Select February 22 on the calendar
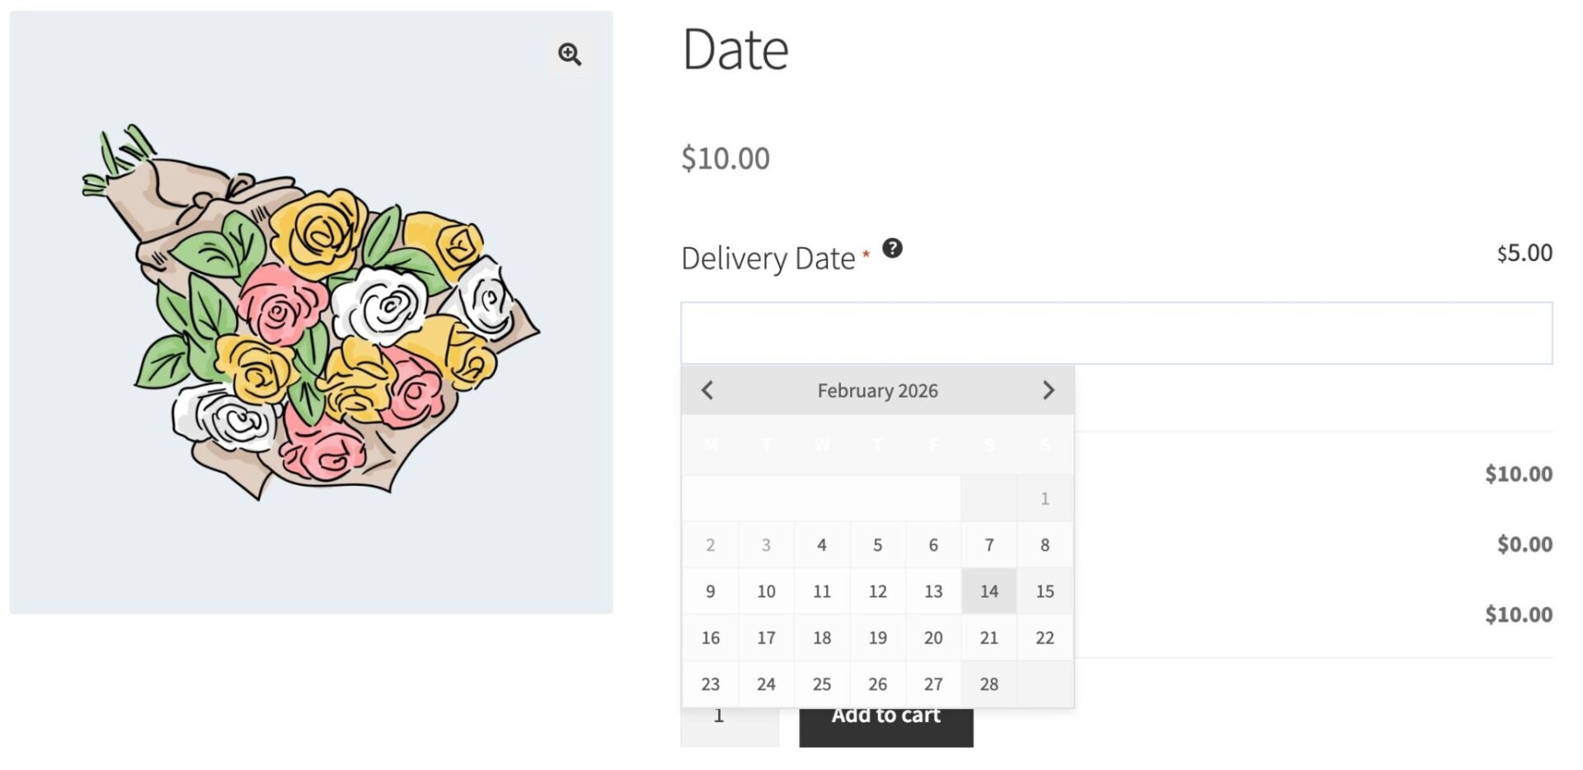 click(1045, 637)
